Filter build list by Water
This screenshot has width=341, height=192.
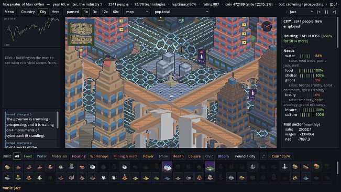(x=42, y=156)
